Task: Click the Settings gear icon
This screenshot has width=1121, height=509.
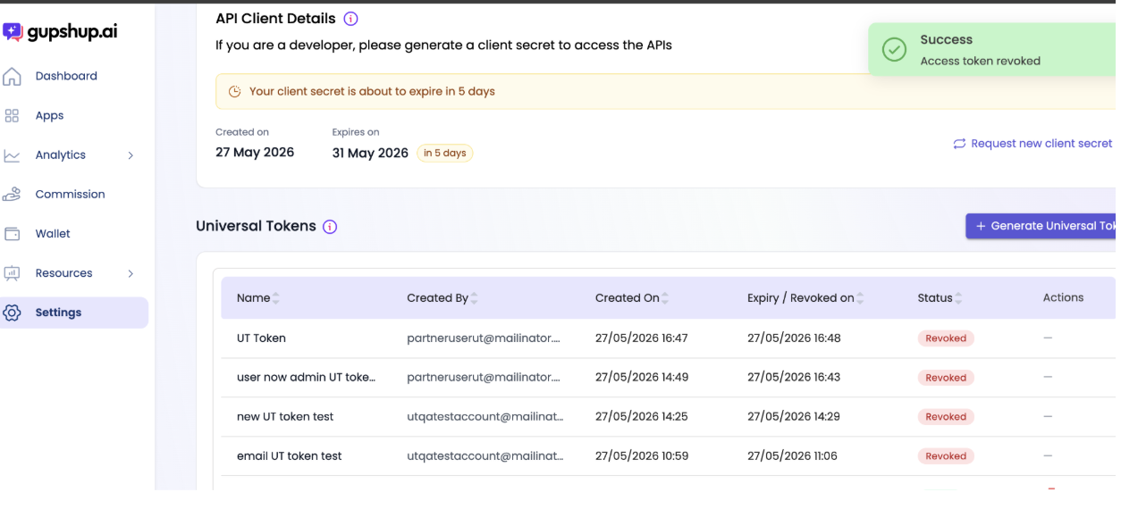Action: click(12, 313)
